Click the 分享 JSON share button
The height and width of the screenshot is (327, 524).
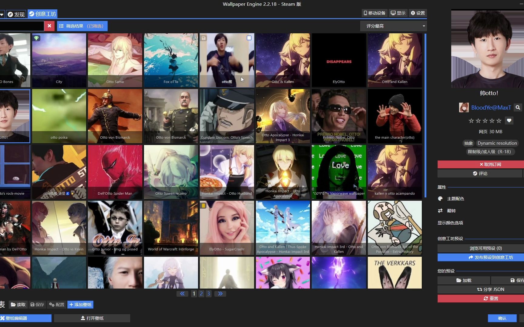click(481, 289)
